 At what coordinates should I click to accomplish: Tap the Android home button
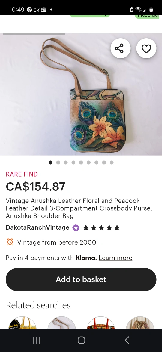pyautogui.click(x=81, y=340)
